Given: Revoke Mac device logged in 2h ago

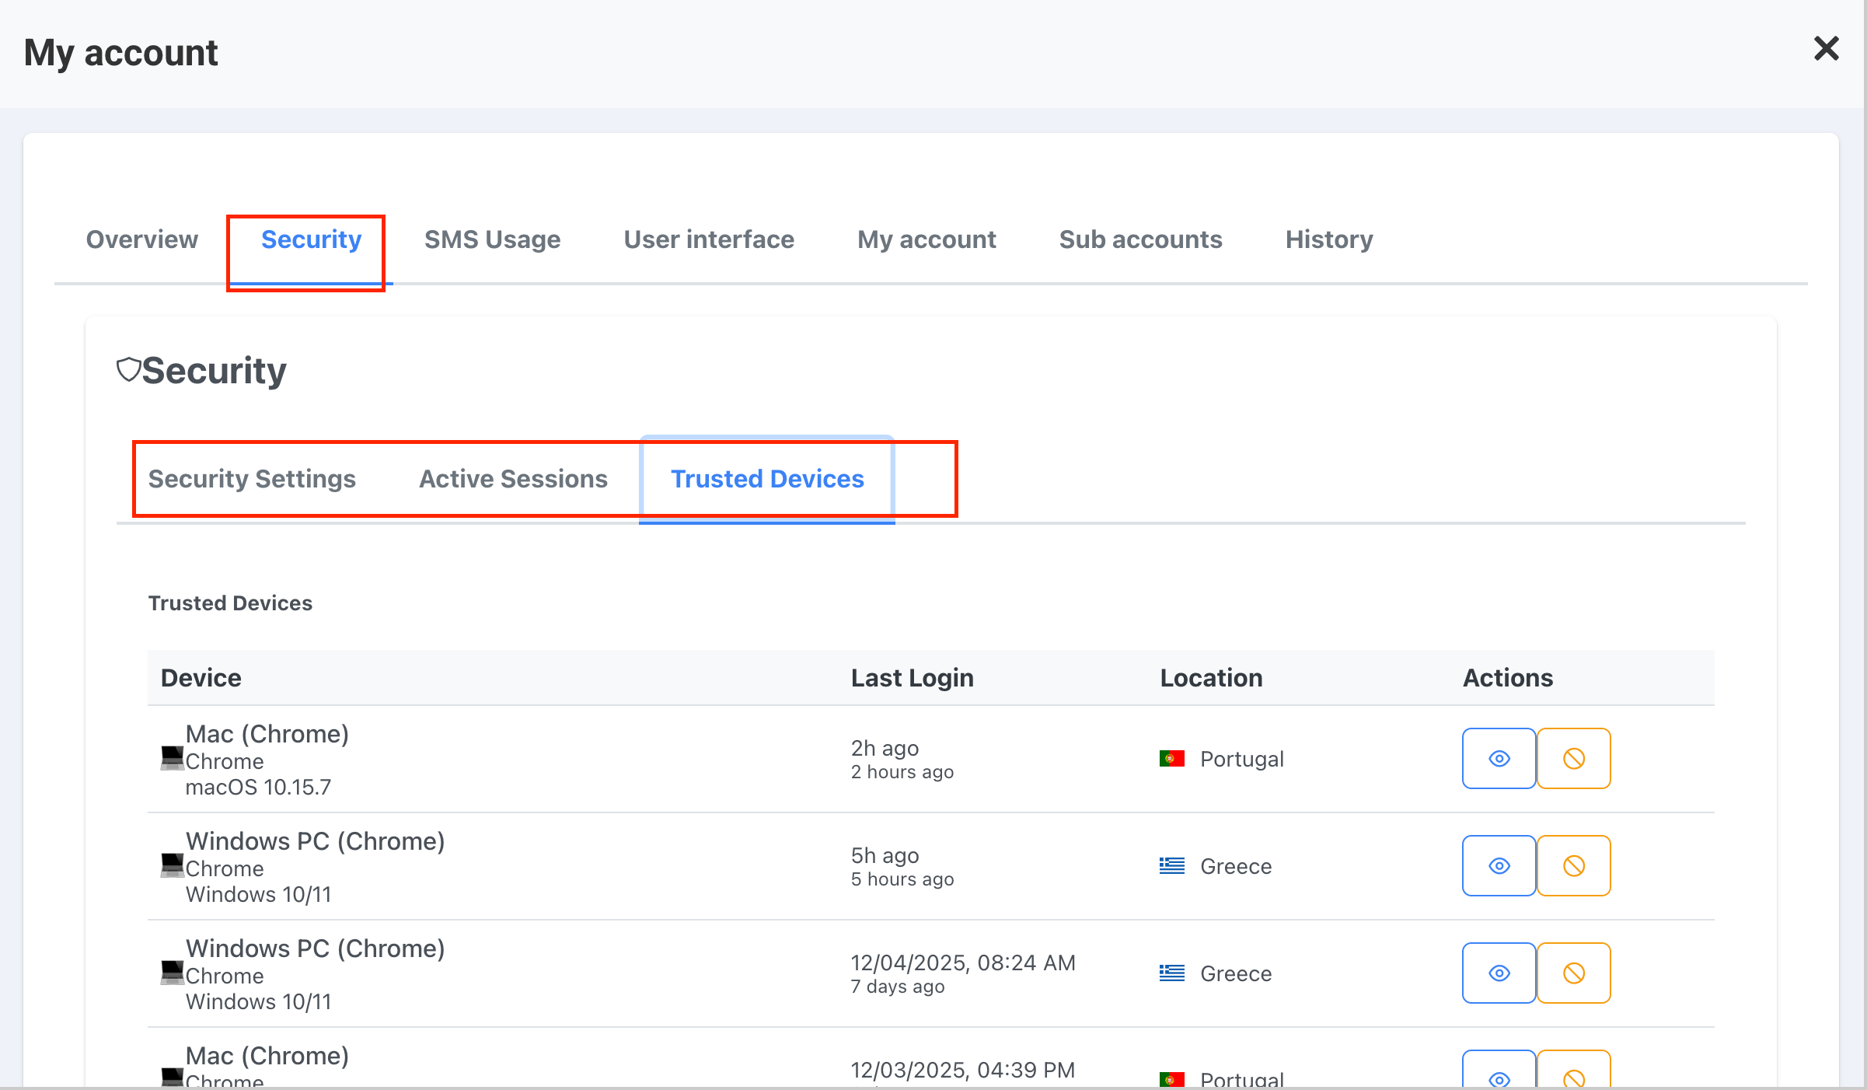Looking at the screenshot, I should [x=1574, y=759].
